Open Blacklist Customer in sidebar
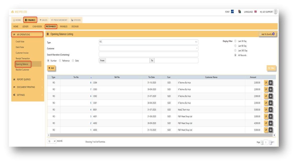This screenshot has height=164, width=296. (x=23, y=70)
